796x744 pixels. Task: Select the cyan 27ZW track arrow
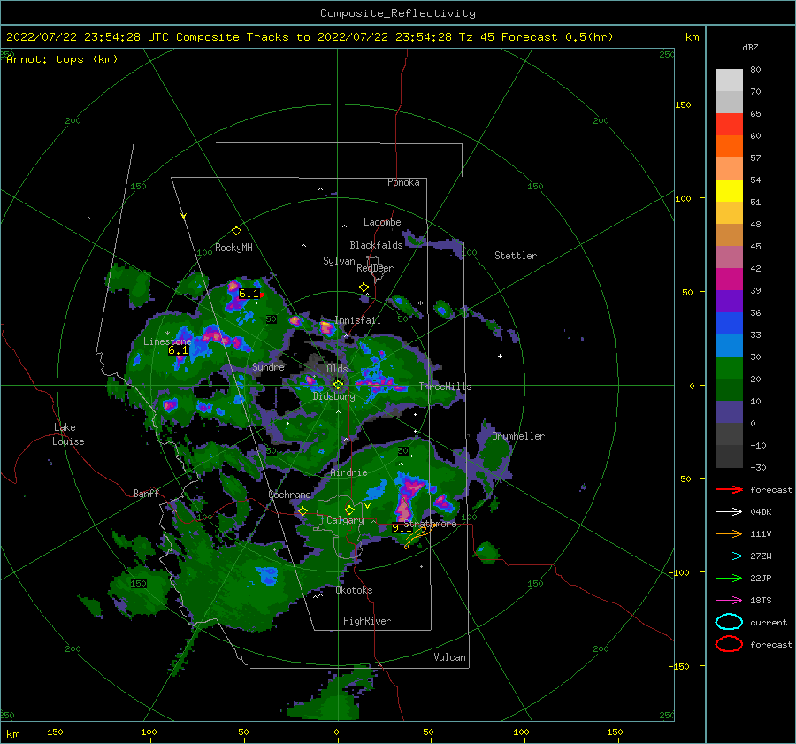[729, 556]
